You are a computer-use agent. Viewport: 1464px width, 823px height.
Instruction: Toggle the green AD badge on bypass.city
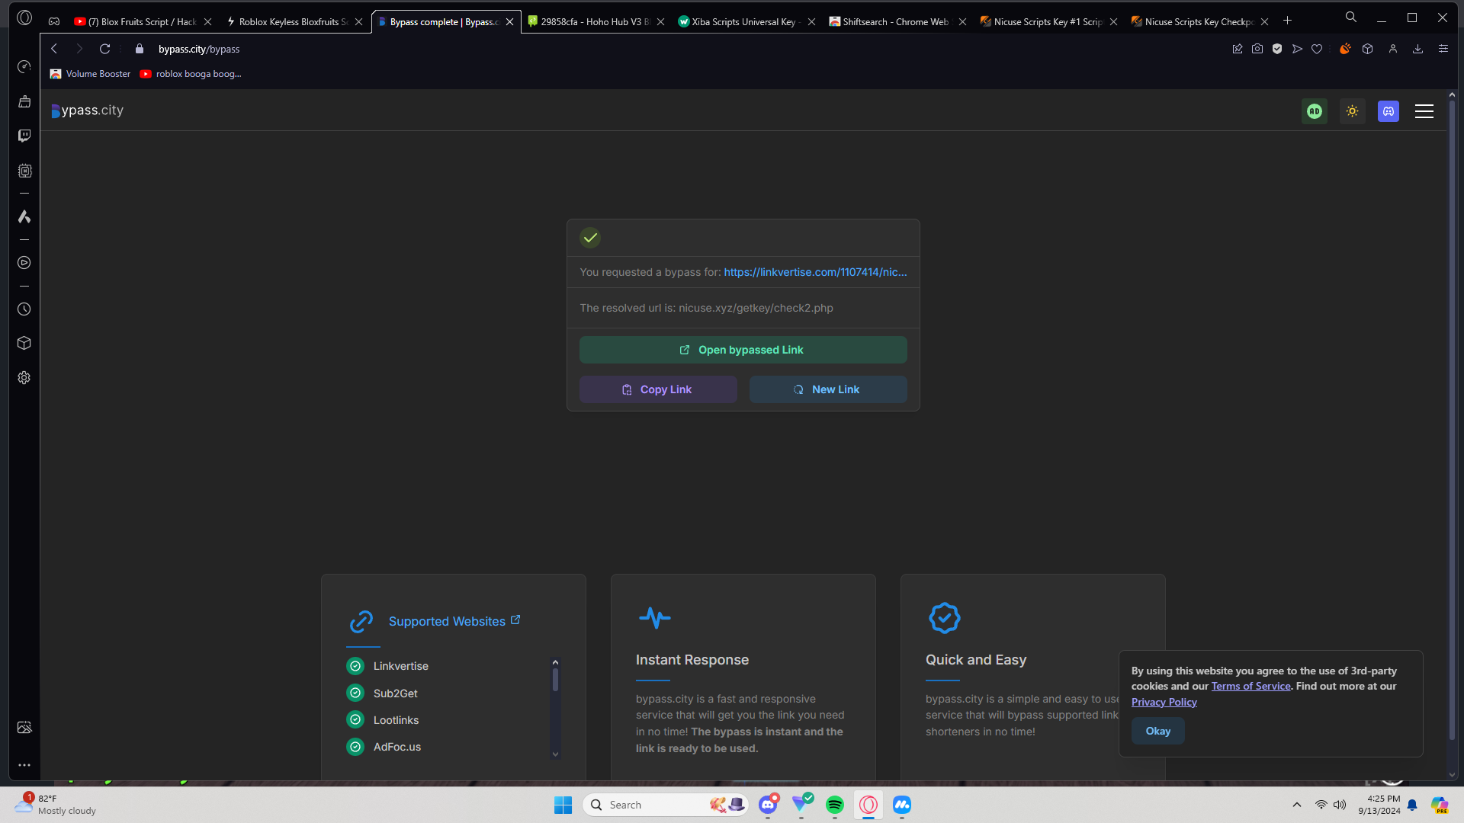[x=1315, y=111]
